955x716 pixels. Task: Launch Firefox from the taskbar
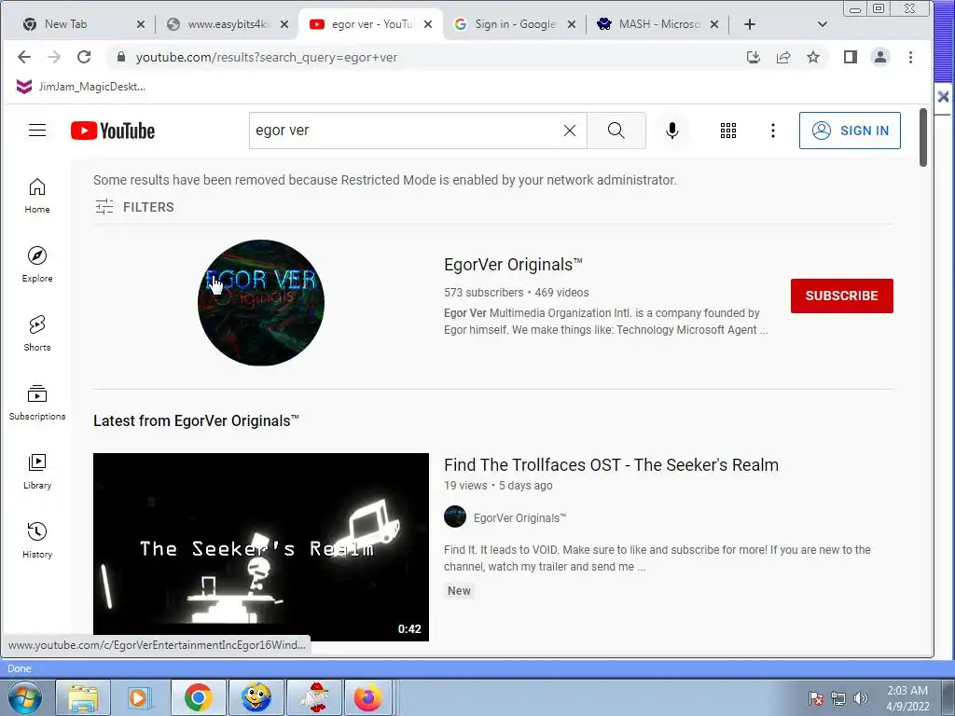(x=367, y=697)
